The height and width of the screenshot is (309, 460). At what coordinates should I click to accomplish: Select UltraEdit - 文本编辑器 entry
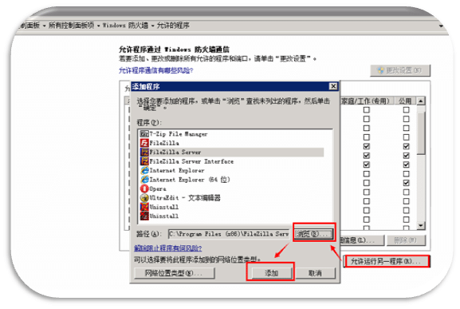180,198
